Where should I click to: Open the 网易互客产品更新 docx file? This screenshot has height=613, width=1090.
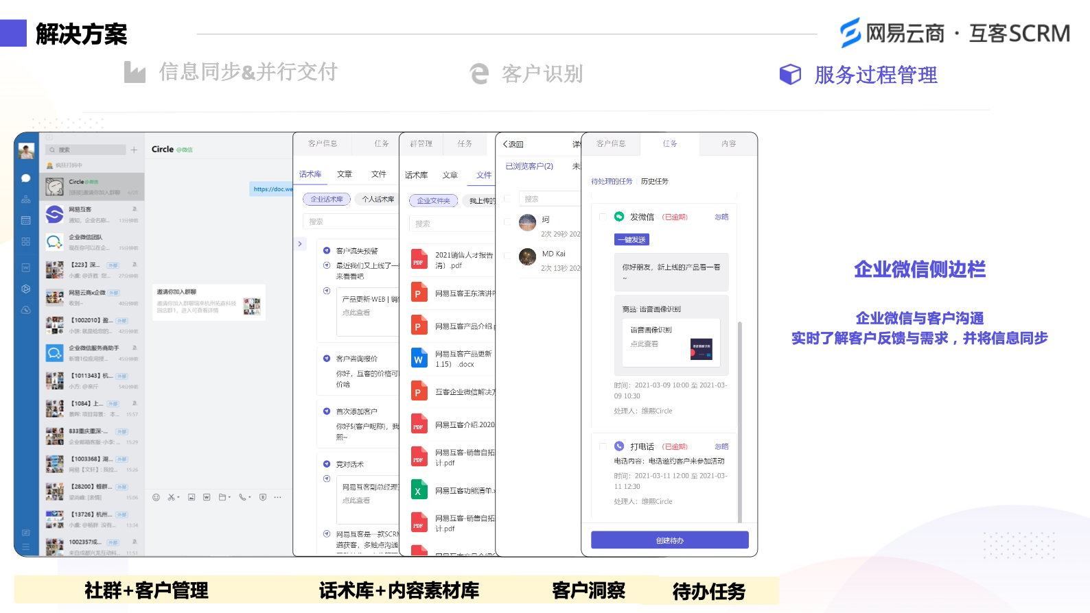(453, 359)
